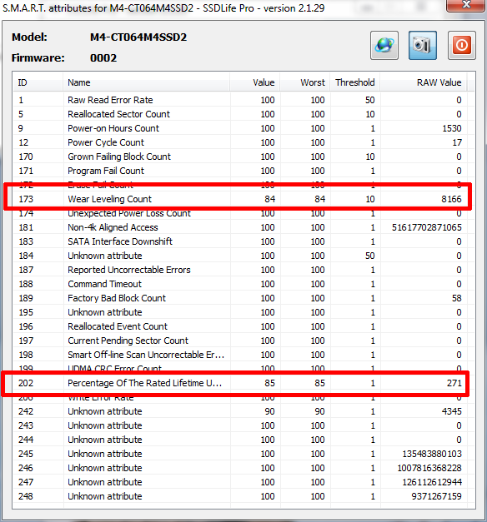Click the red power/close icon button
Image resolution: width=487 pixels, height=522 pixels.
[x=462, y=45]
